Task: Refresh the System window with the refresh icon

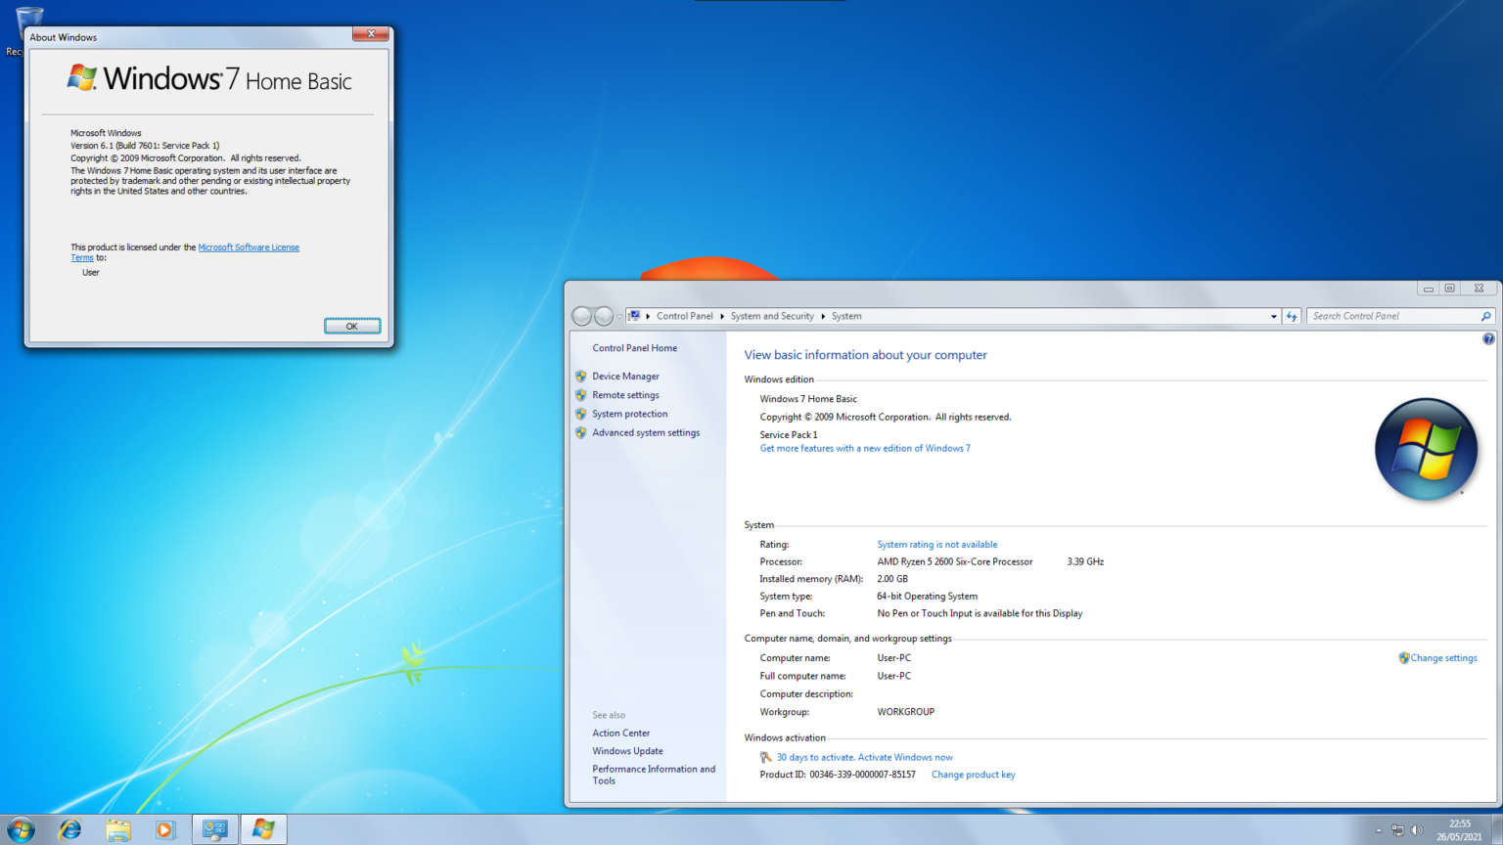Action: [x=1291, y=316]
